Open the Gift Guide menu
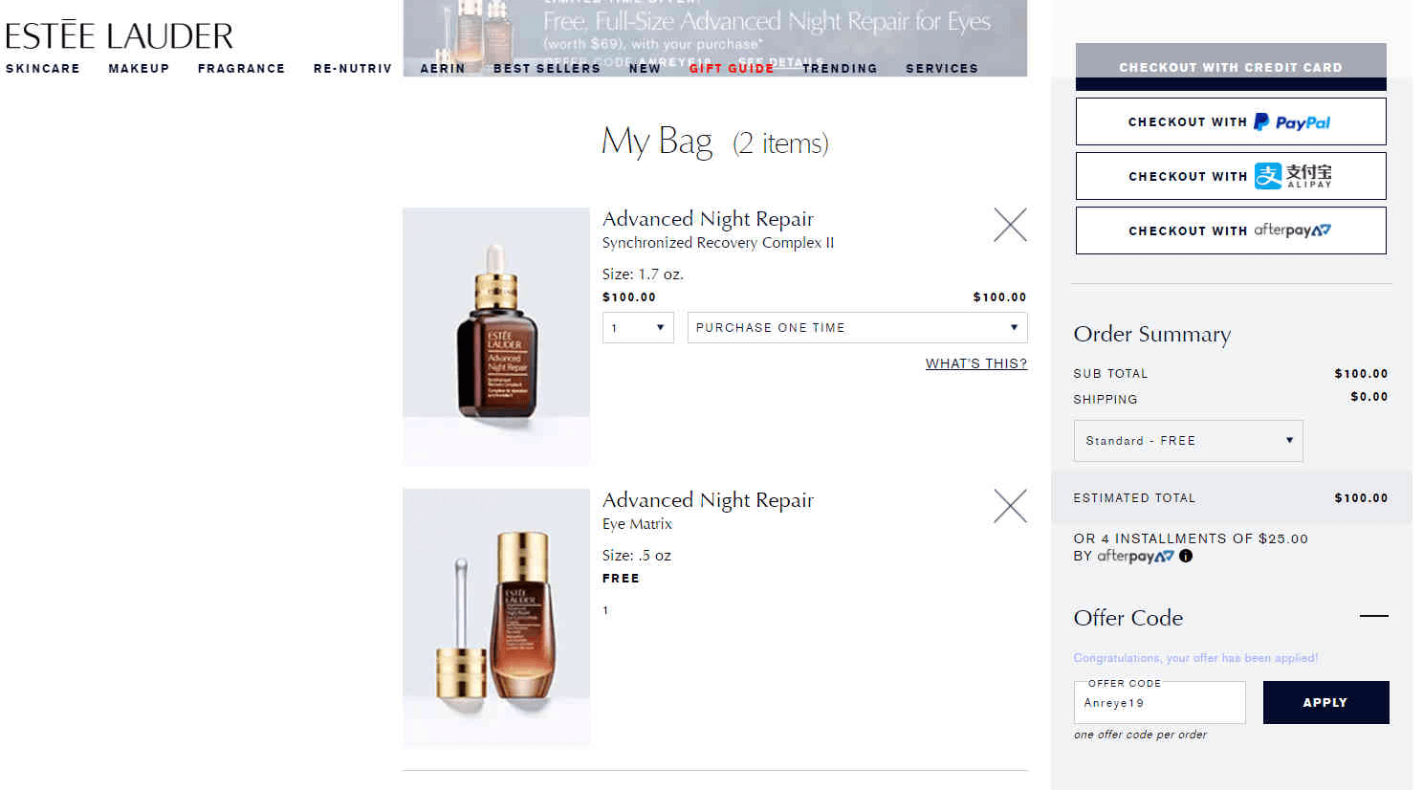 tap(732, 69)
